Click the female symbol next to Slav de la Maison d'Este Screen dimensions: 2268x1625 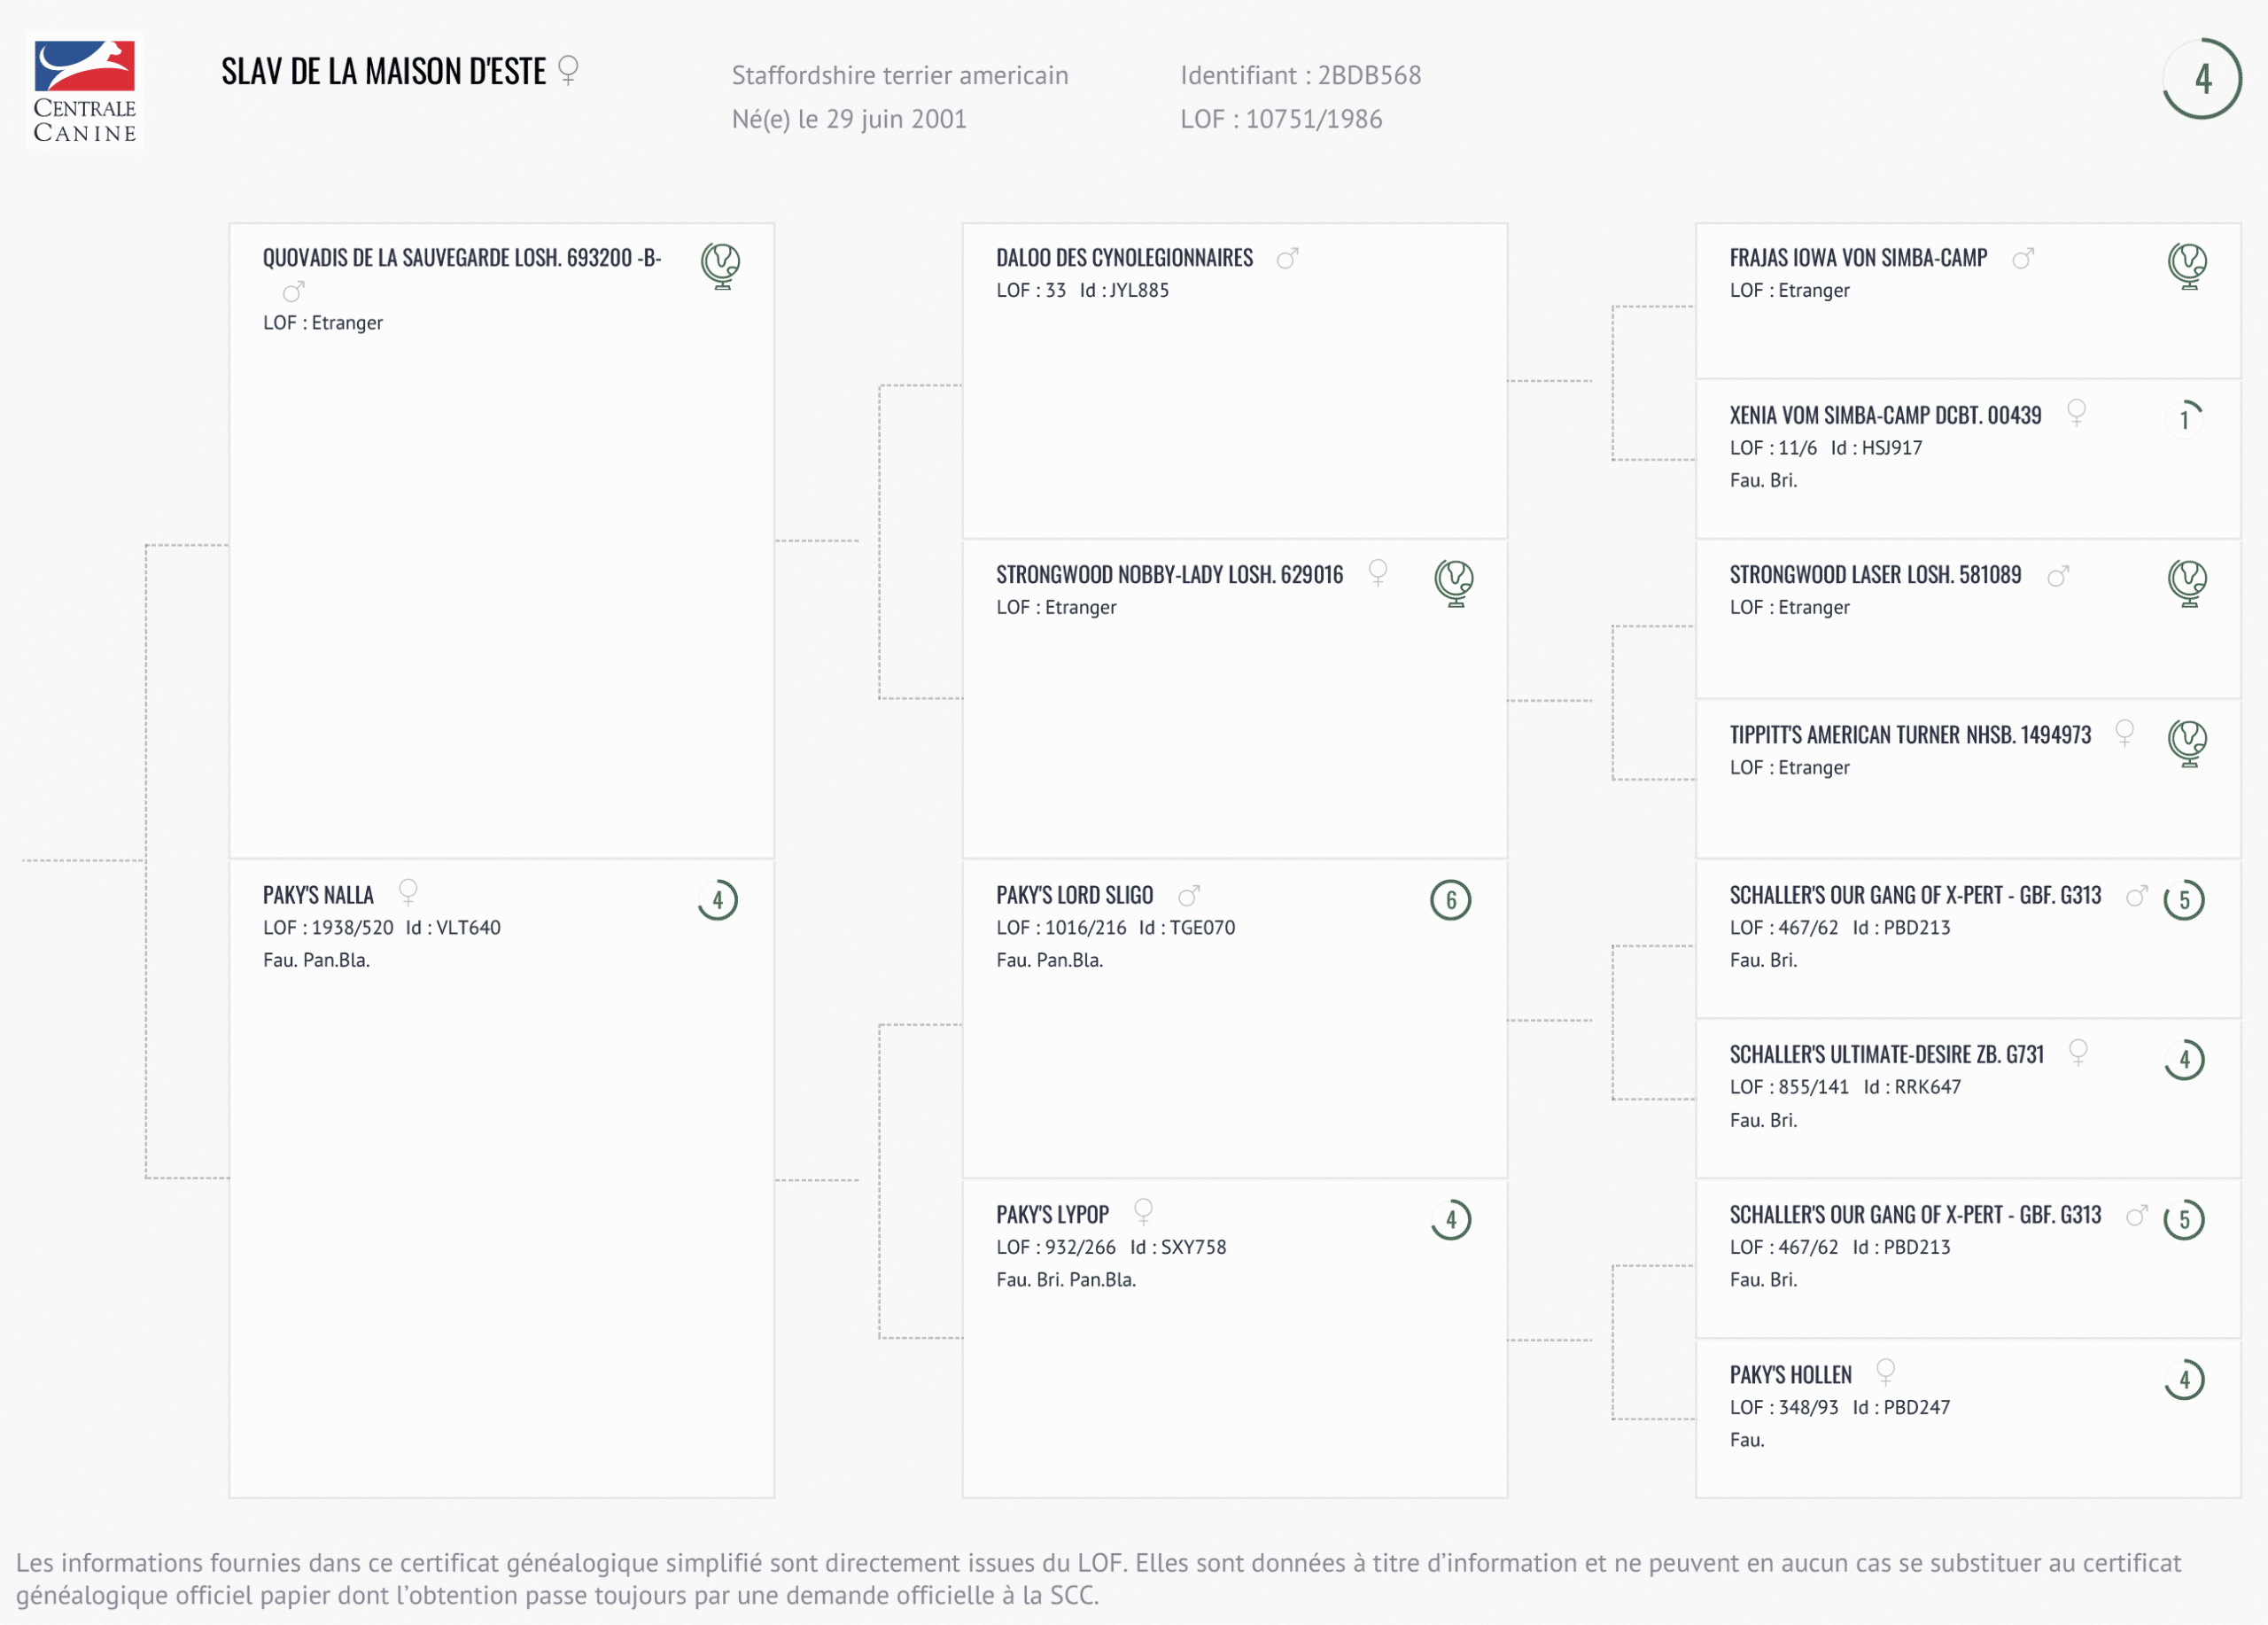pos(568,70)
